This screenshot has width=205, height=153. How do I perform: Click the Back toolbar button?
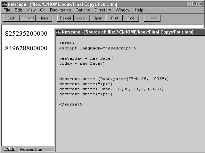point(11,18)
